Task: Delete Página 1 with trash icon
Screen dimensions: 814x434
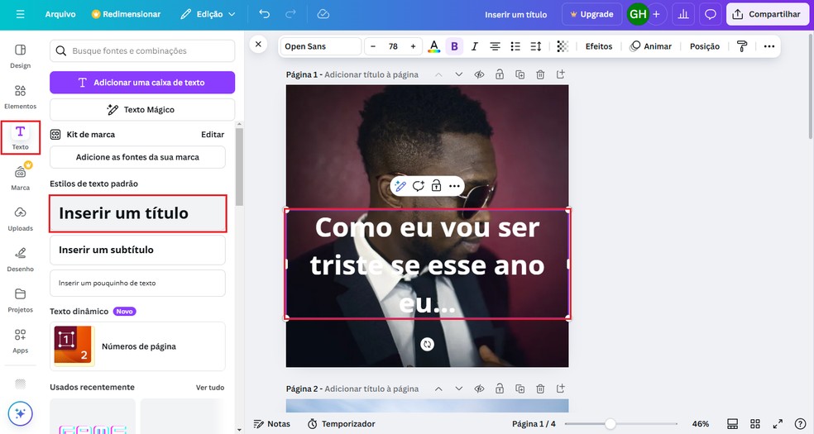Action: (x=540, y=74)
